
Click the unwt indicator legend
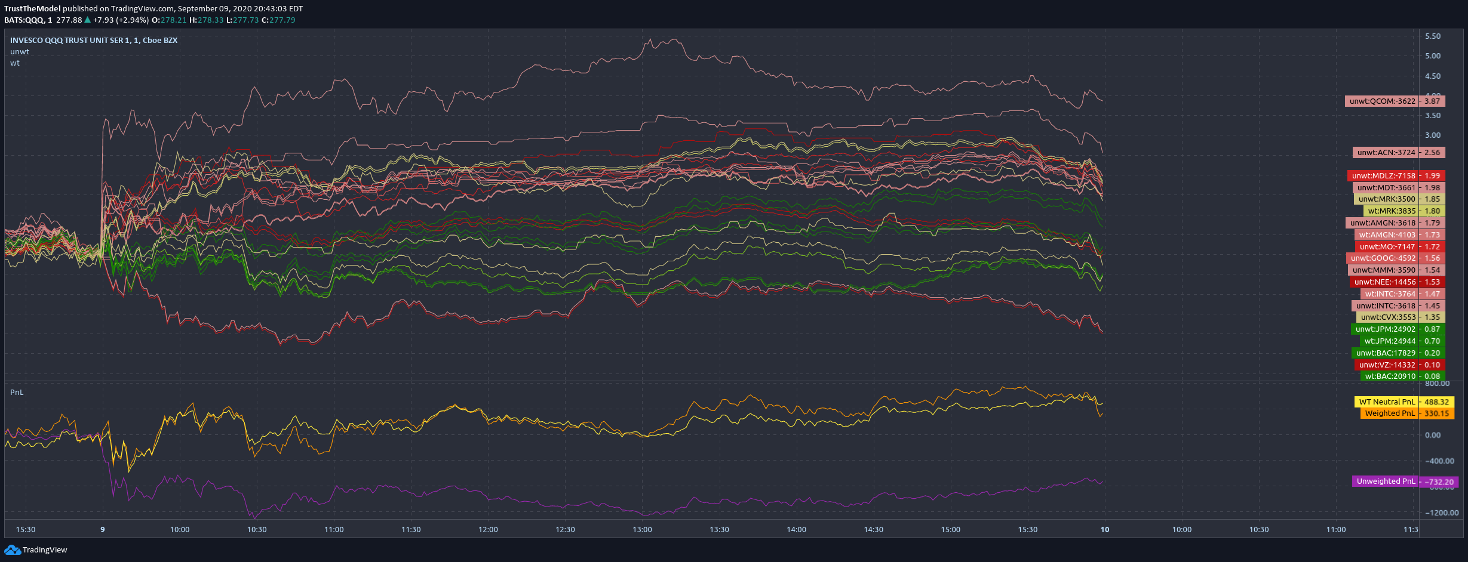click(x=20, y=52)
